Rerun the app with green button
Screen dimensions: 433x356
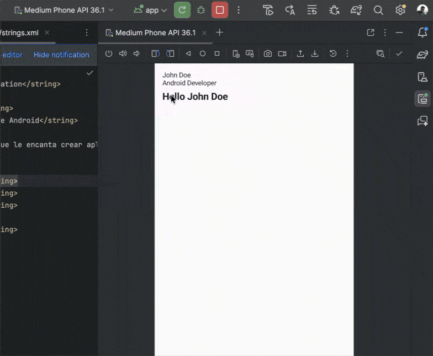tap(182, 10)
